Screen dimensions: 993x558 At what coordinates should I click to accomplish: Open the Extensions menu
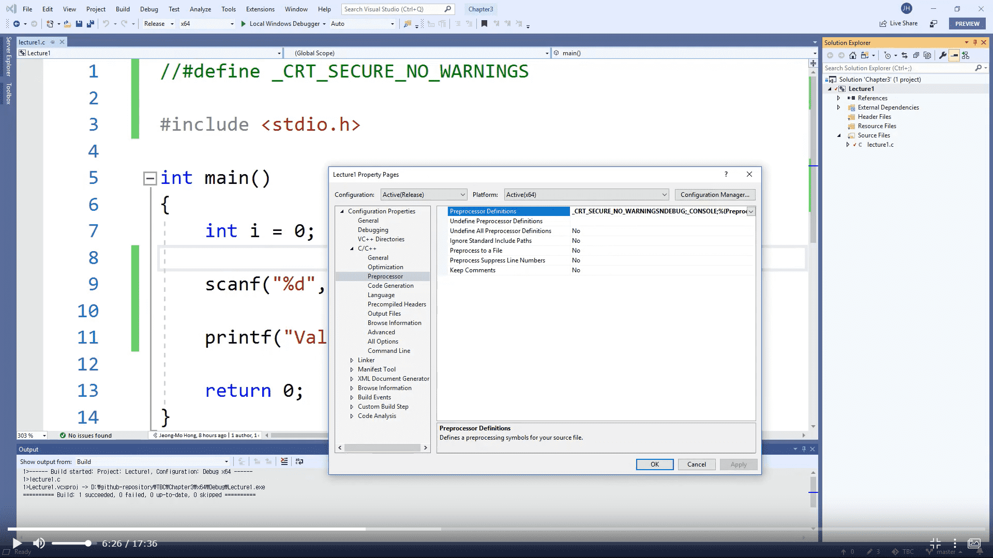(x=260, y=9)
